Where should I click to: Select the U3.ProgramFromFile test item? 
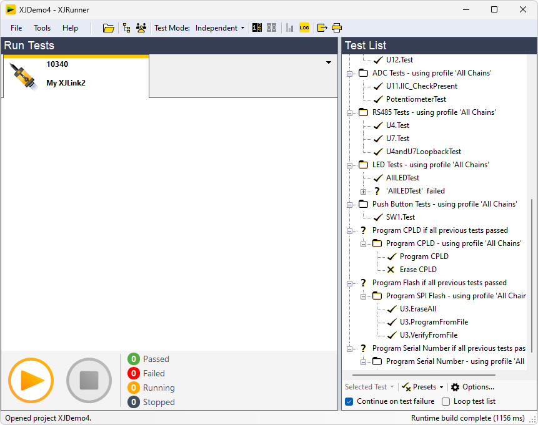434,322
